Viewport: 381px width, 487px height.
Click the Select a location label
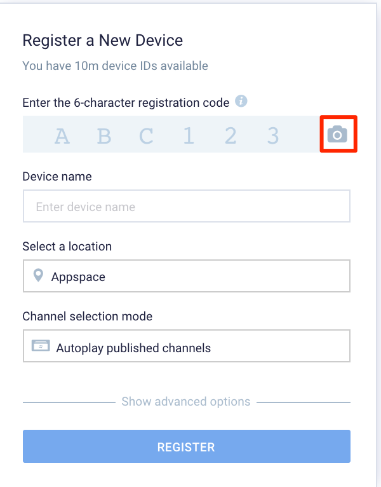tap(67, 246)
